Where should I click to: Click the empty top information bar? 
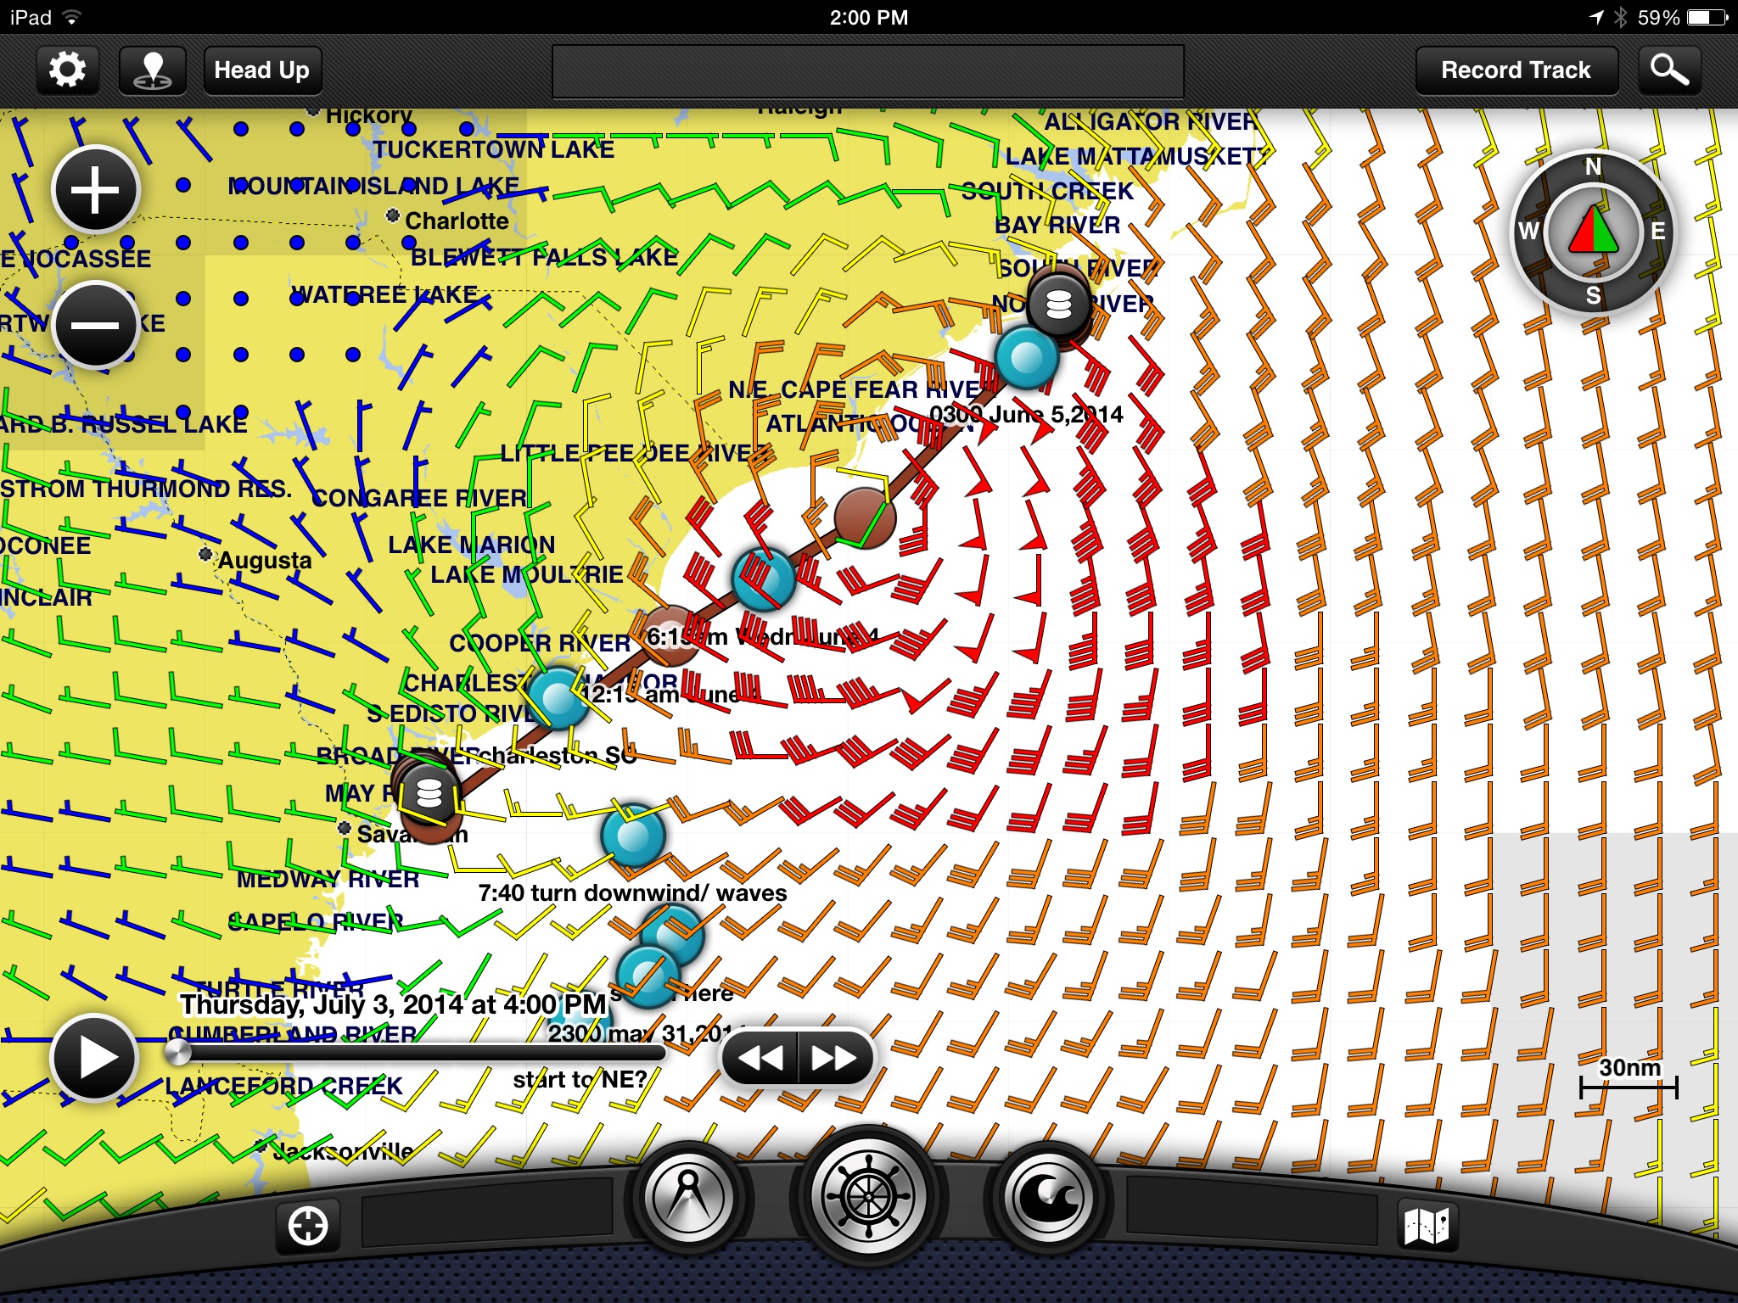click(867, 71)
